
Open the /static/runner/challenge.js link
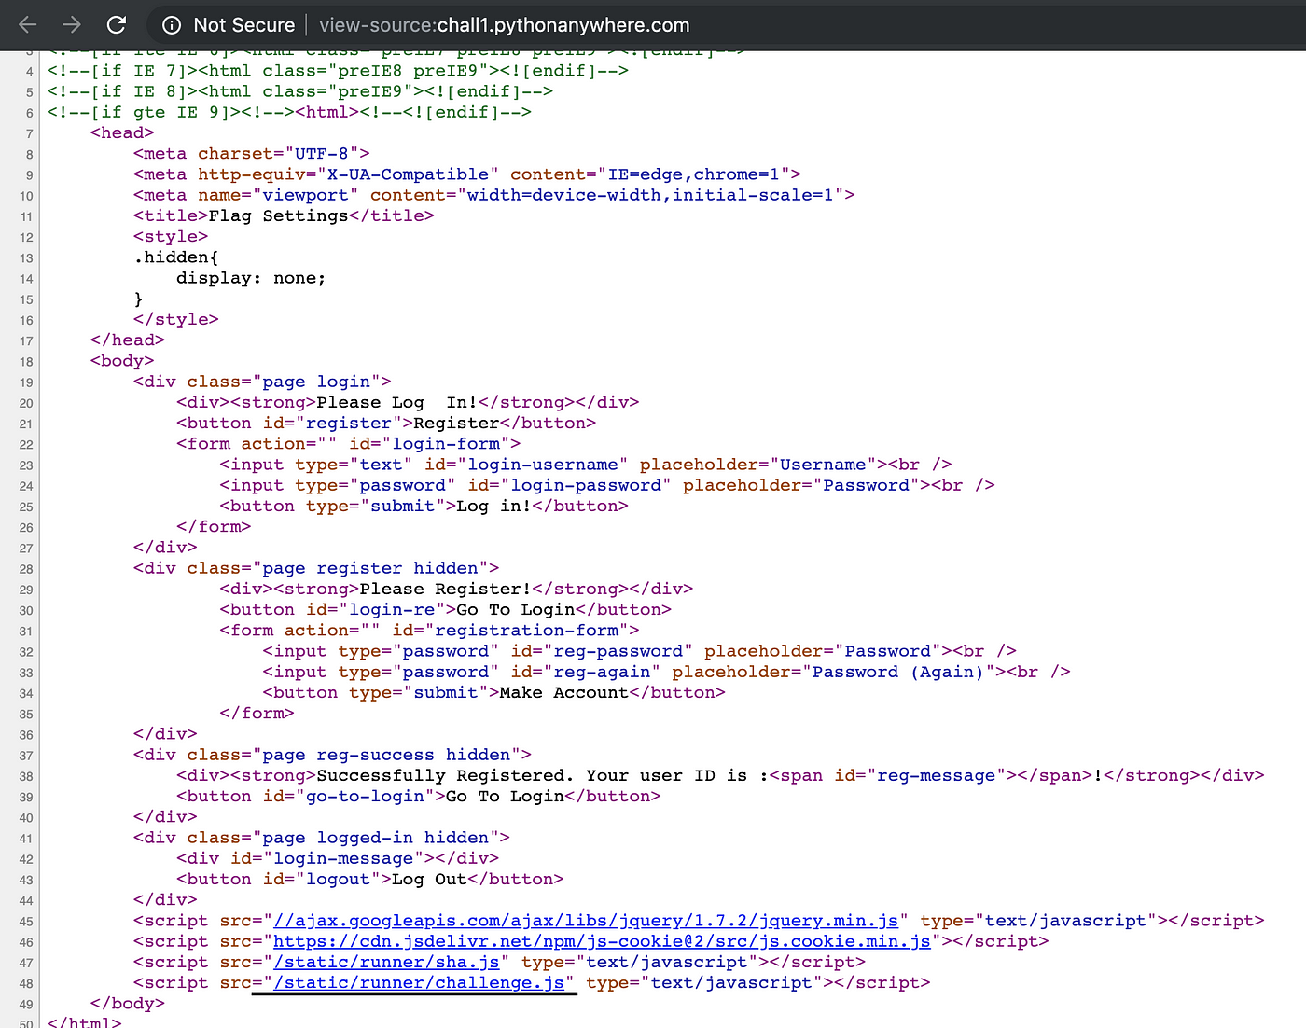[419, 982]
